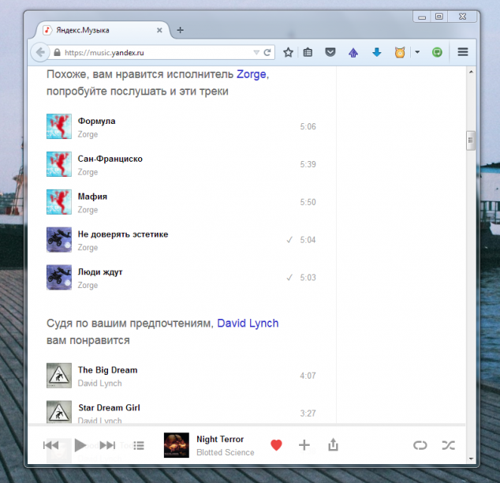Click the scrollbar down arrow
This screenshot has height=483, width=500.
point(471,459)
